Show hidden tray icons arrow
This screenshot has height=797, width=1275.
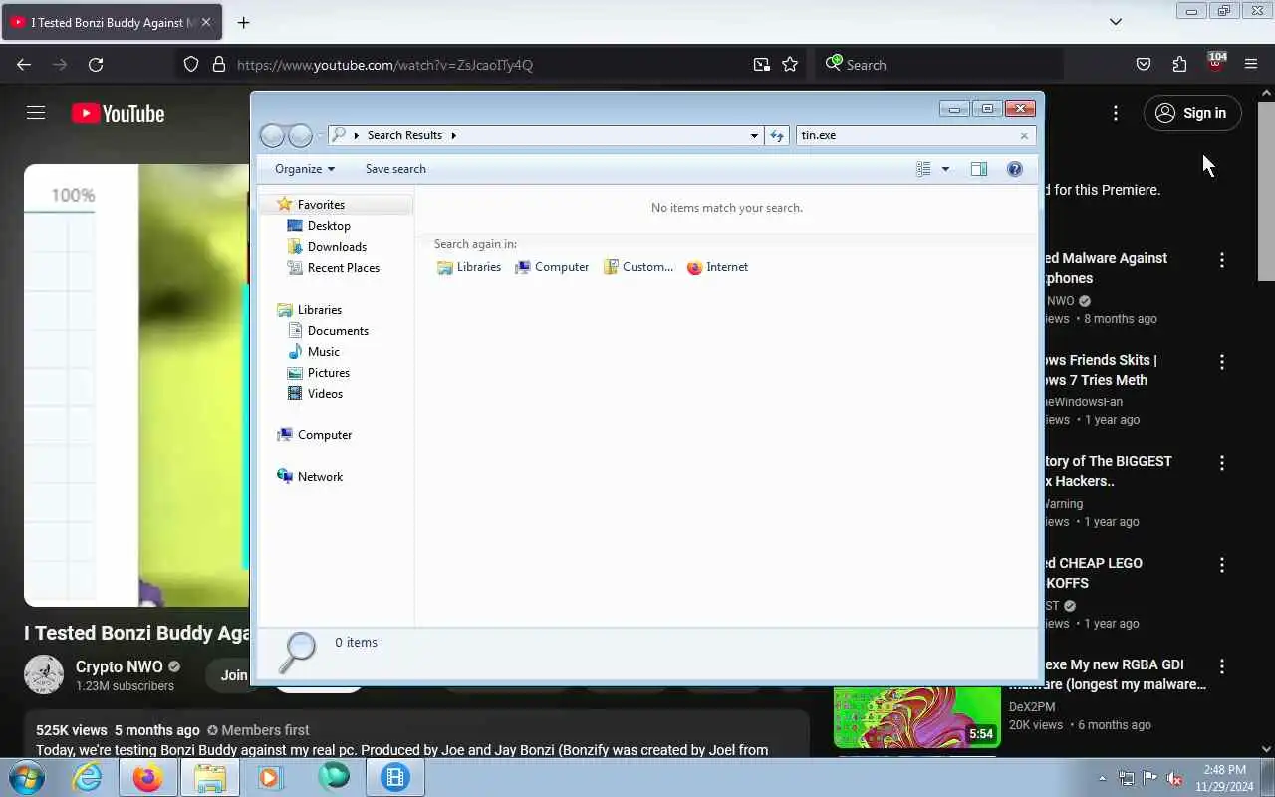tap(1102, 778)
